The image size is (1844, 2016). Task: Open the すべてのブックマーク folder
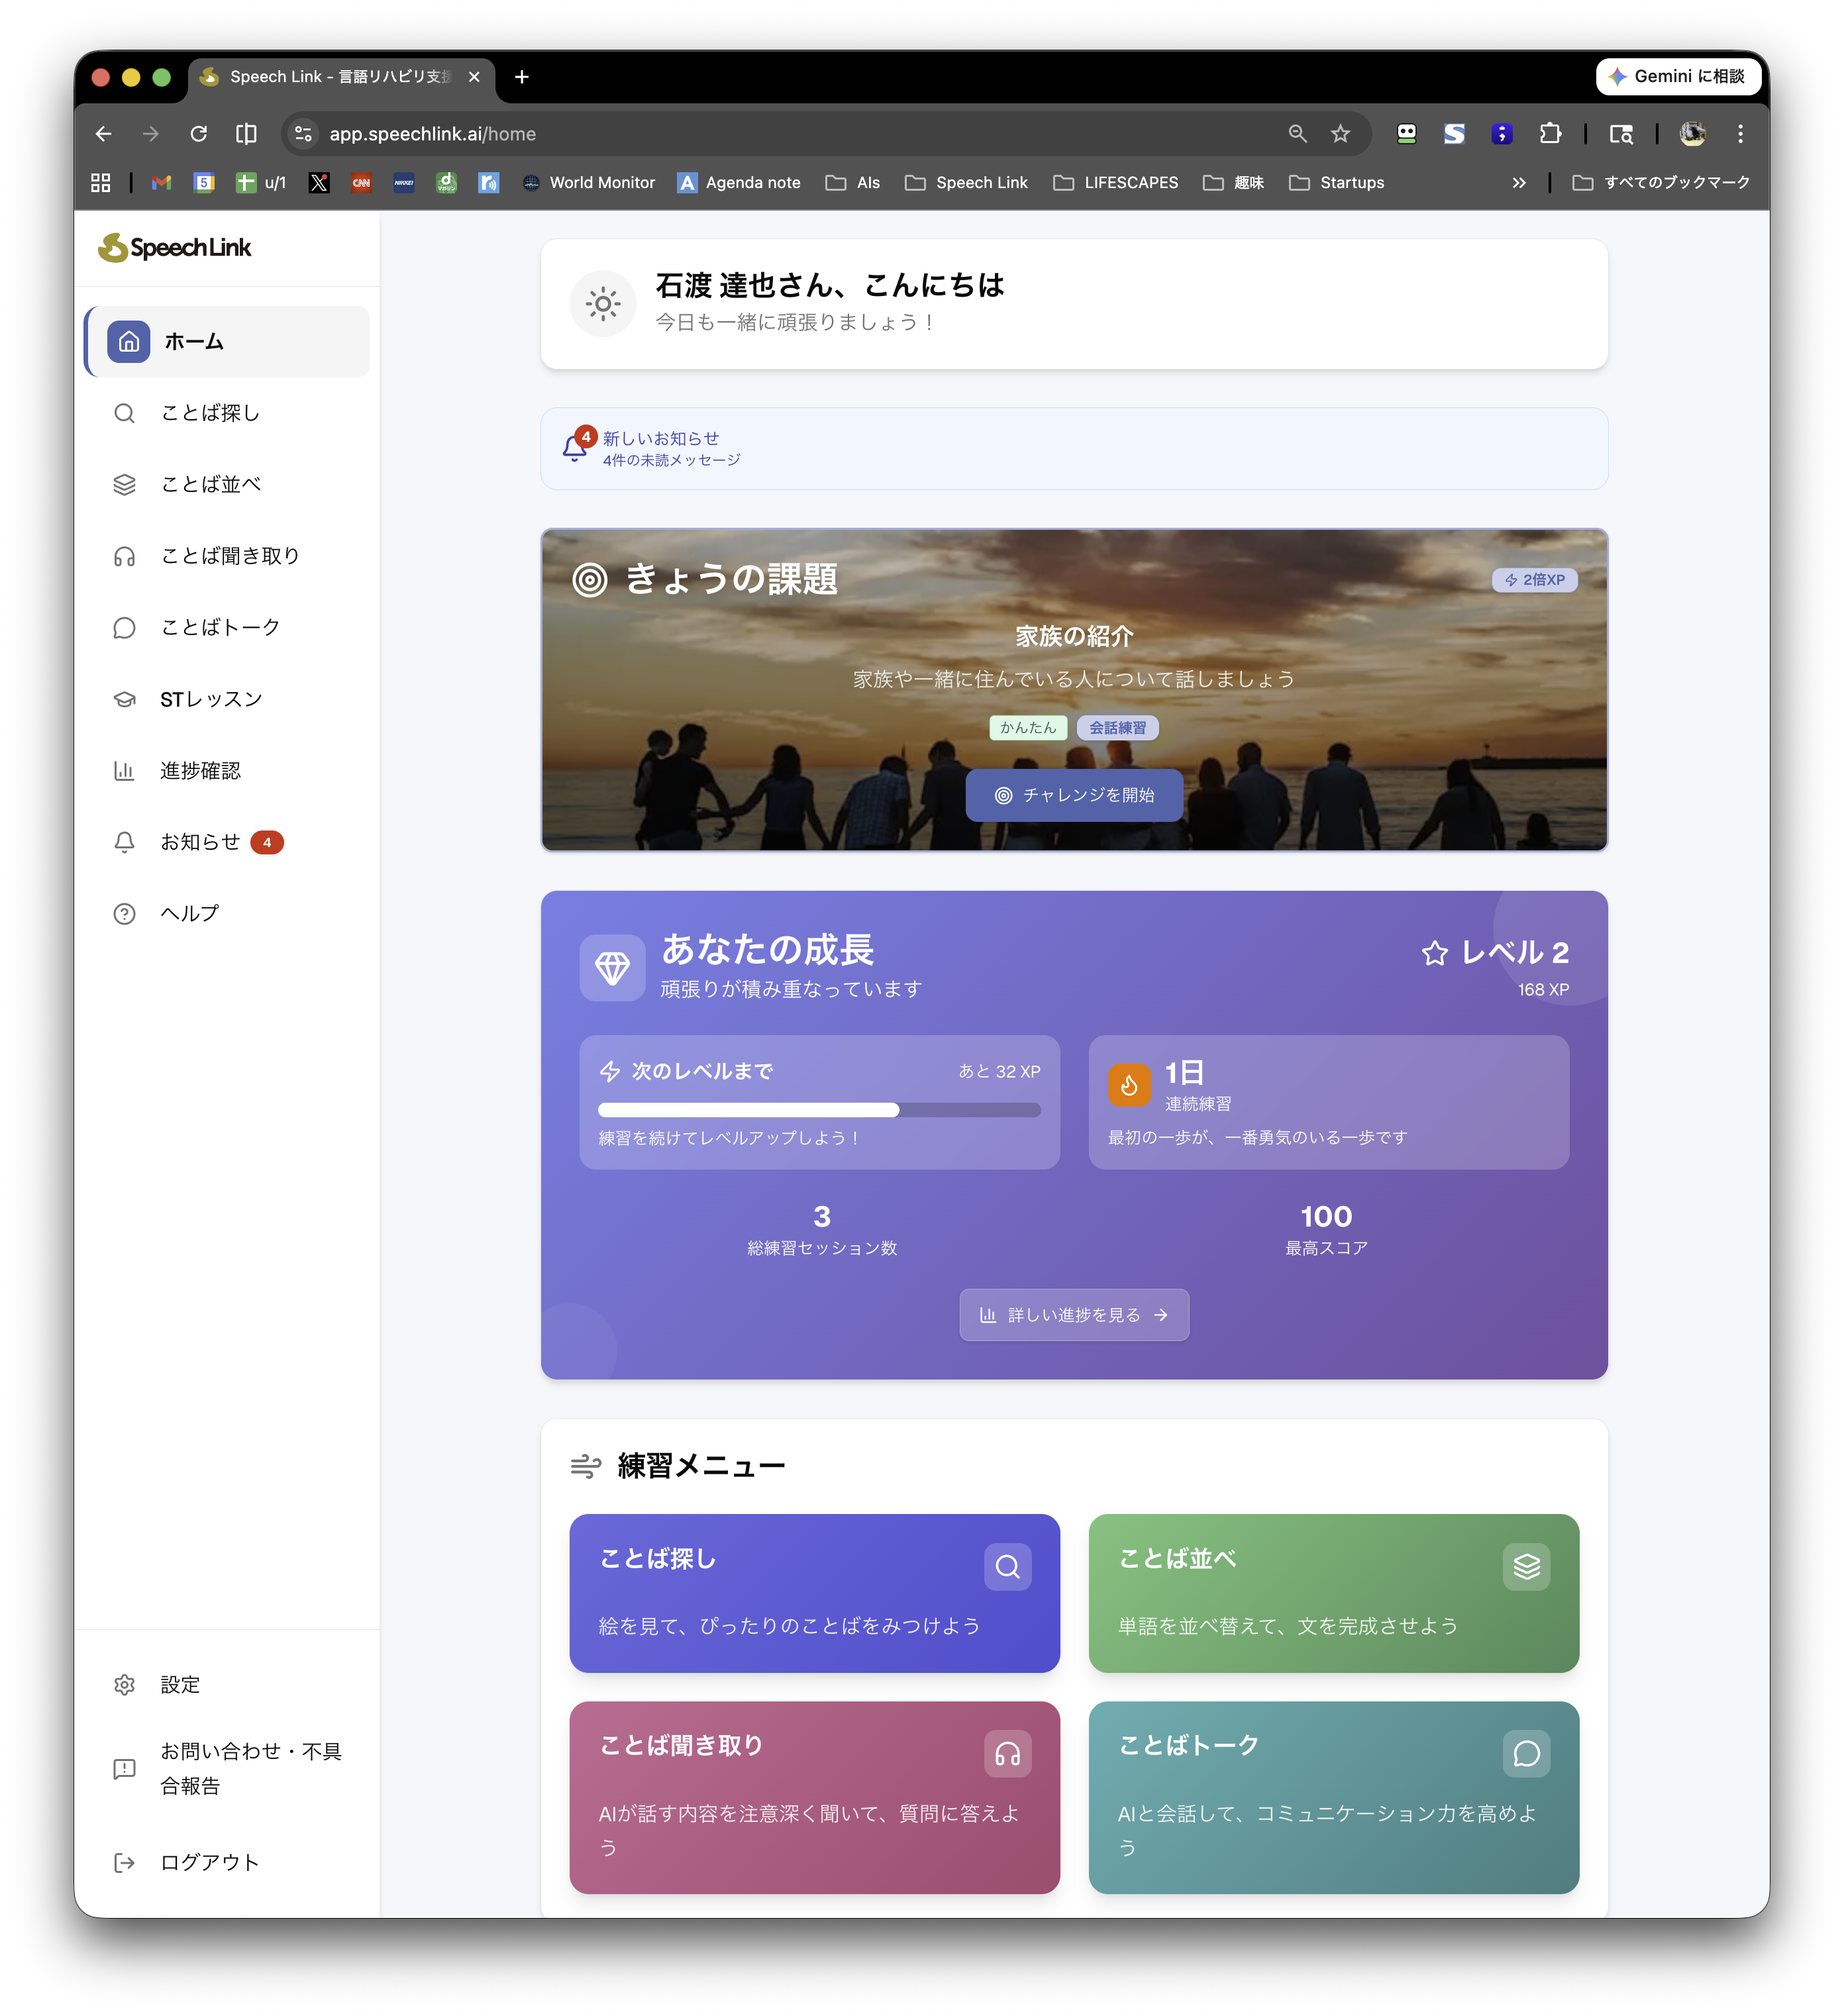[1660, 183]
